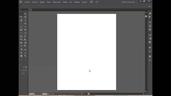Open the Appearance panel icon
This screenshot has width=171, height=96.
point(150,47)
